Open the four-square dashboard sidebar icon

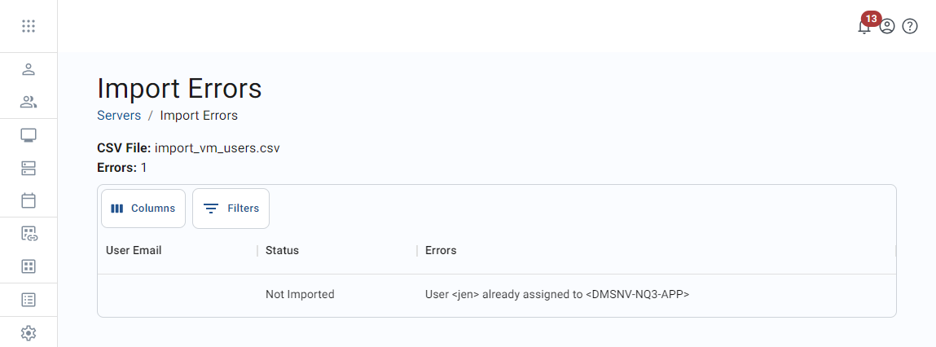tap(29, 266)
